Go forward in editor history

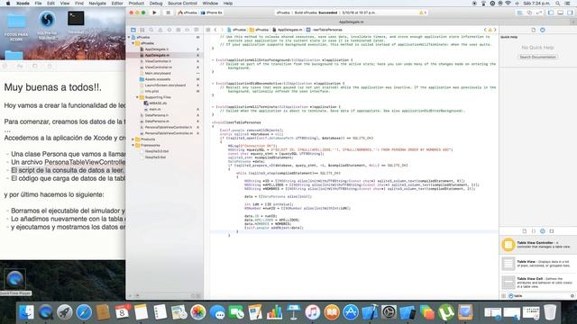coord(222,30)
